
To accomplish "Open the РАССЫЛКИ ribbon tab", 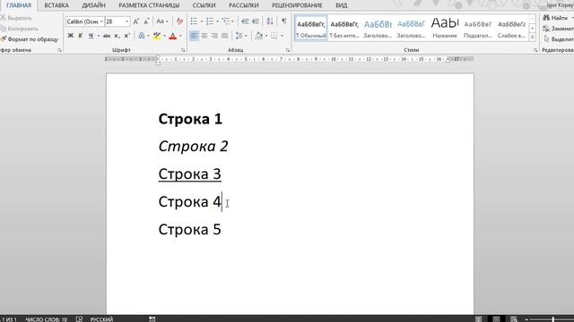I will pyautogui.click(x=243, y=5).
